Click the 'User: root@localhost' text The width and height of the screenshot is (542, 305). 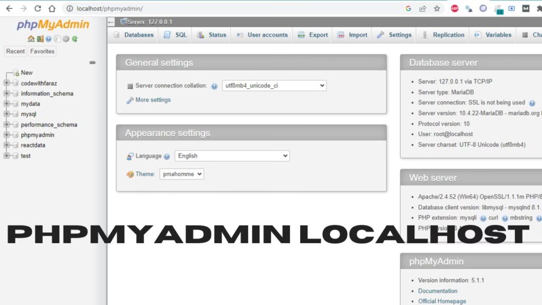pos(445,134)
